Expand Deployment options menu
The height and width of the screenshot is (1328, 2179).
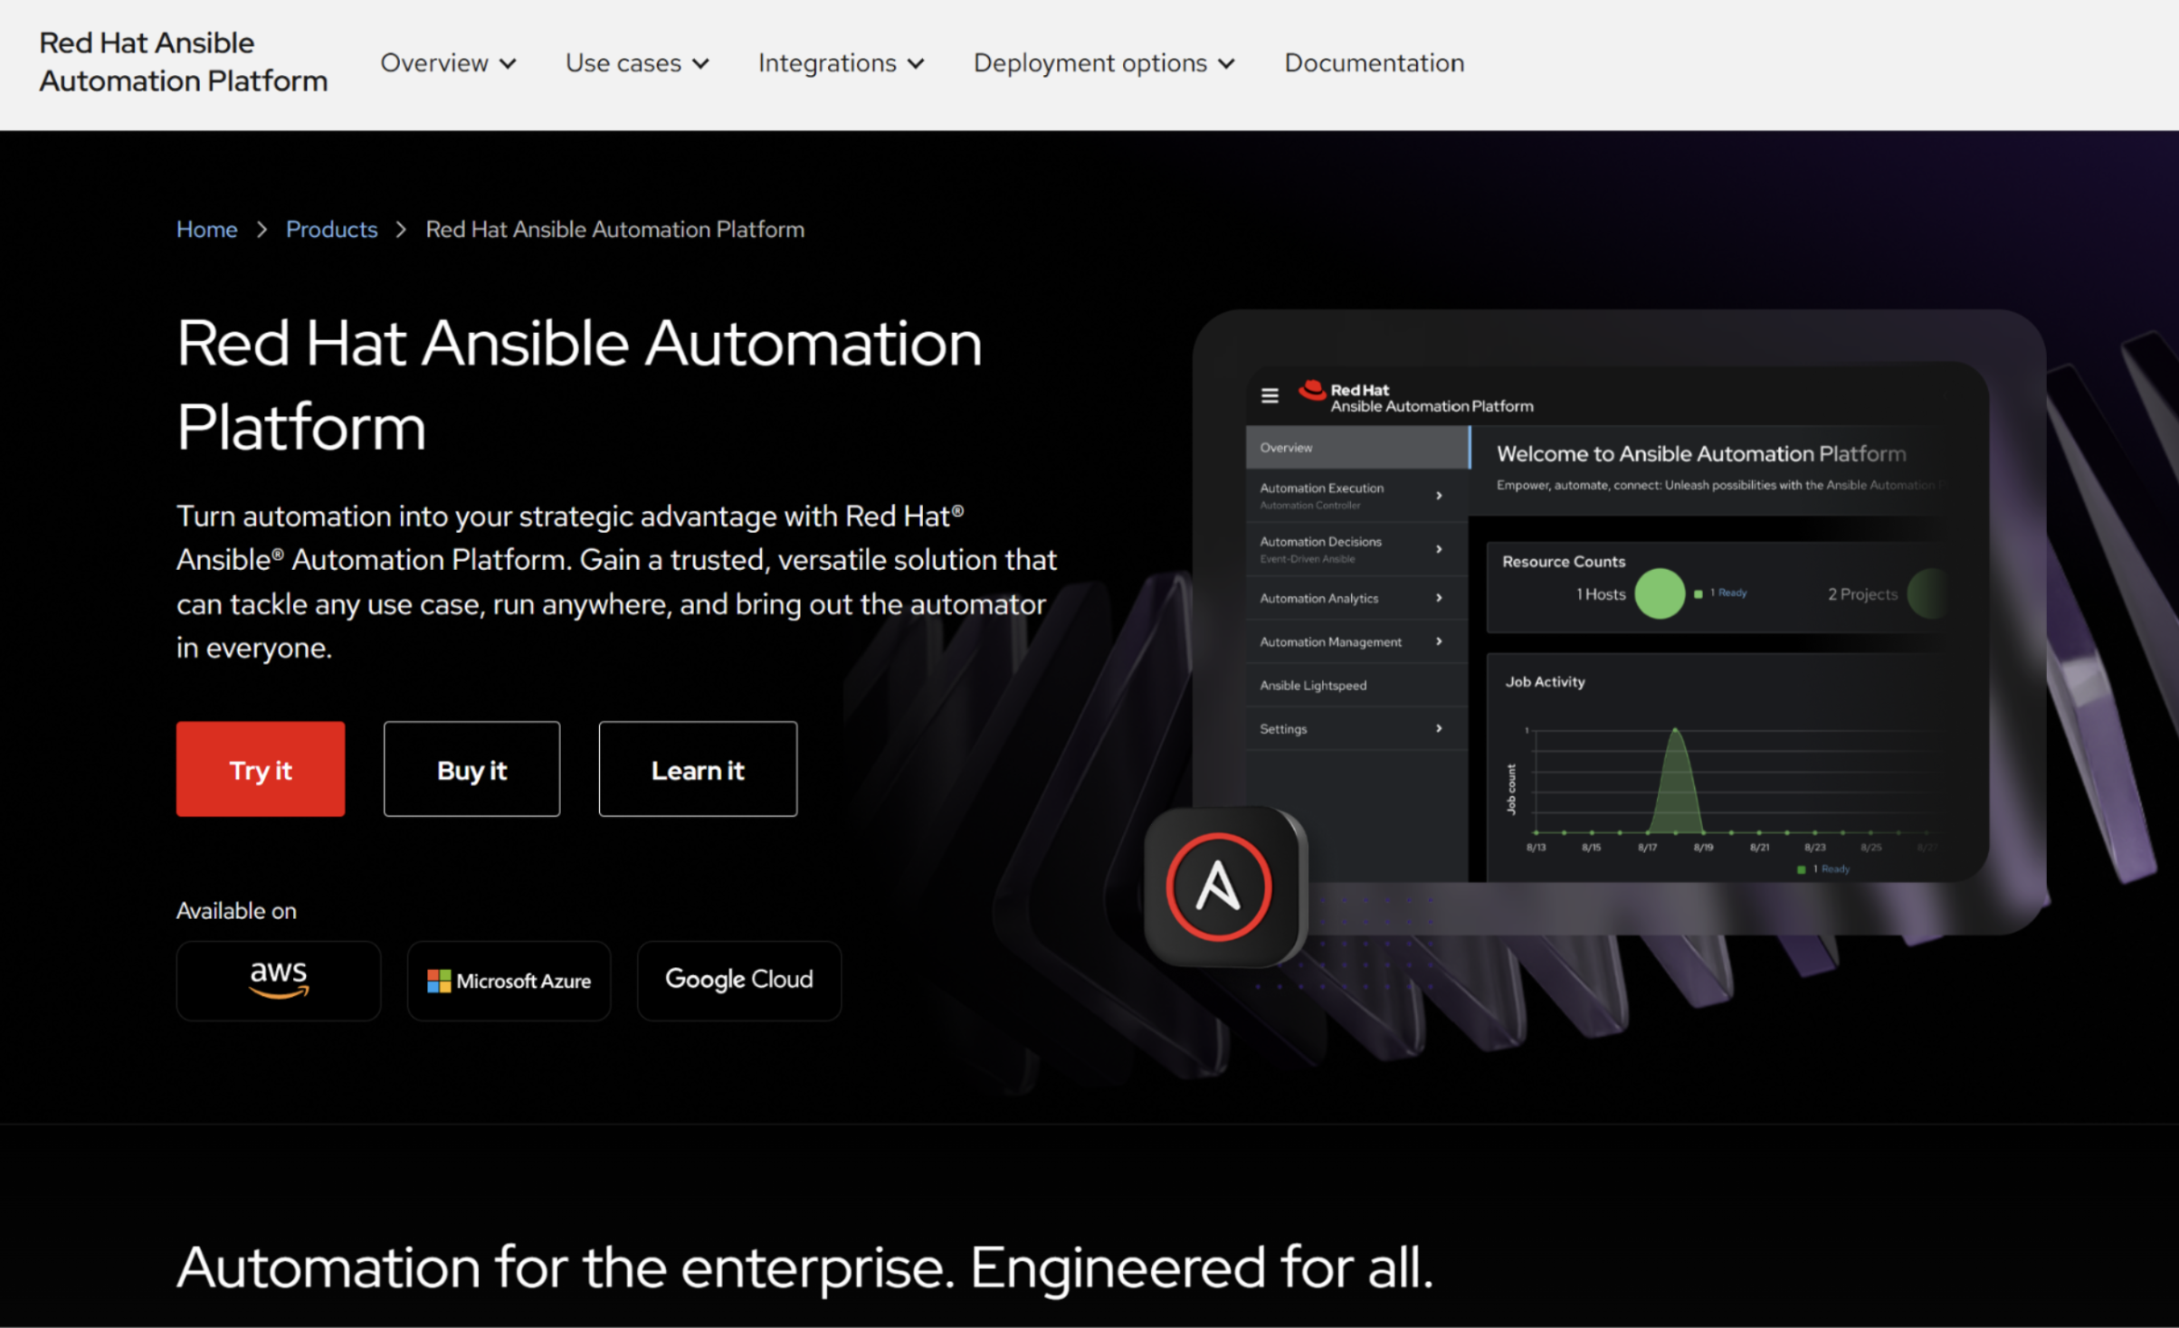[1104, 63]
